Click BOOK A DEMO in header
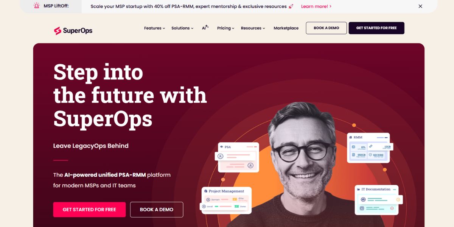This screenshot has width=454, height=227. click(327, 28)
